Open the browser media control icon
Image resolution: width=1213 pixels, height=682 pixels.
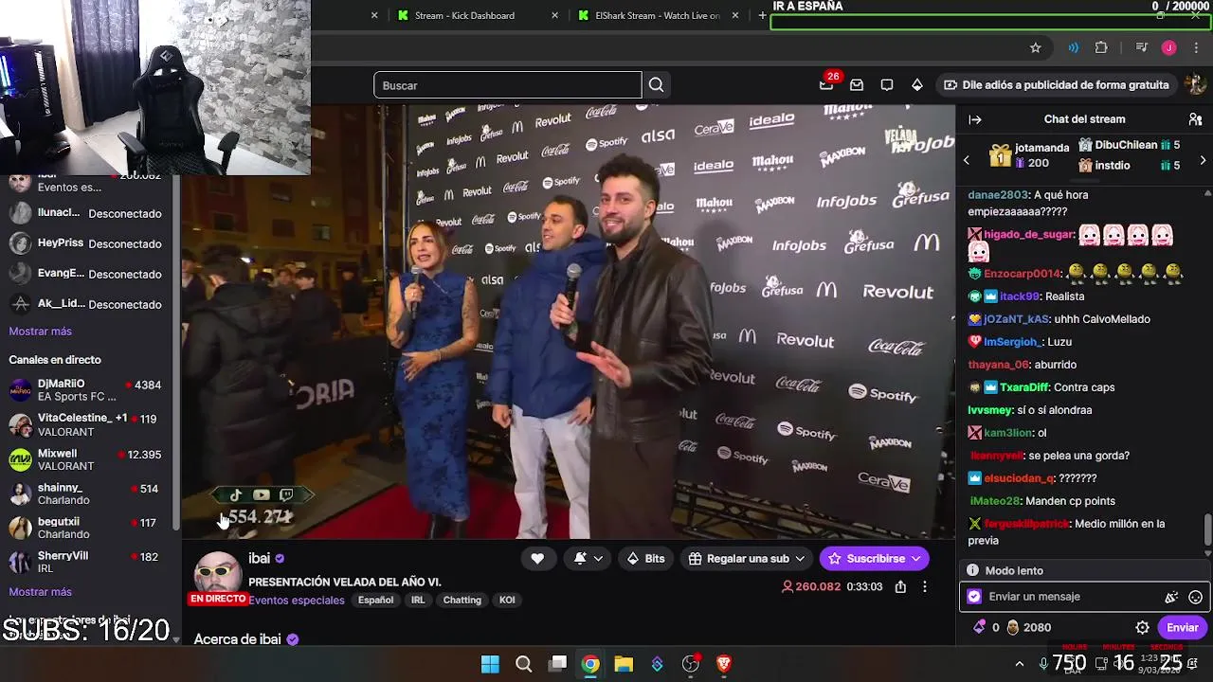[1142, 47]
